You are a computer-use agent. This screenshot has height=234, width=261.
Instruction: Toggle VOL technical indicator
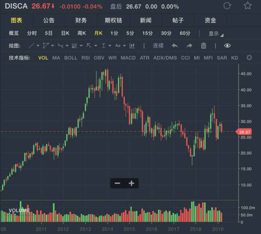(43, 58)
